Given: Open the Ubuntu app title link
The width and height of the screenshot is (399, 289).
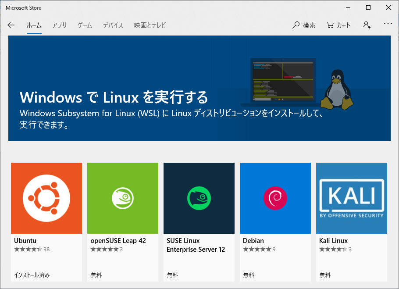Looking at the screenshot, I should coord(25,241).
